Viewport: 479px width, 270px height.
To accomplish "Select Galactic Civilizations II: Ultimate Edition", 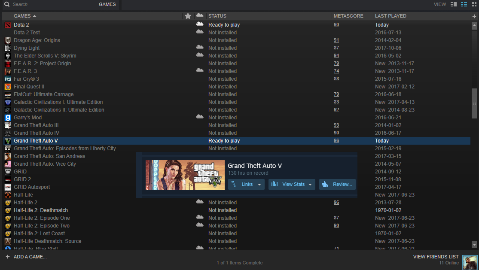I will [x=59, y=110].
